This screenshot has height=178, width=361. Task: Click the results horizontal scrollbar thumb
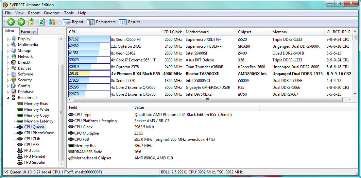(207, 99)
